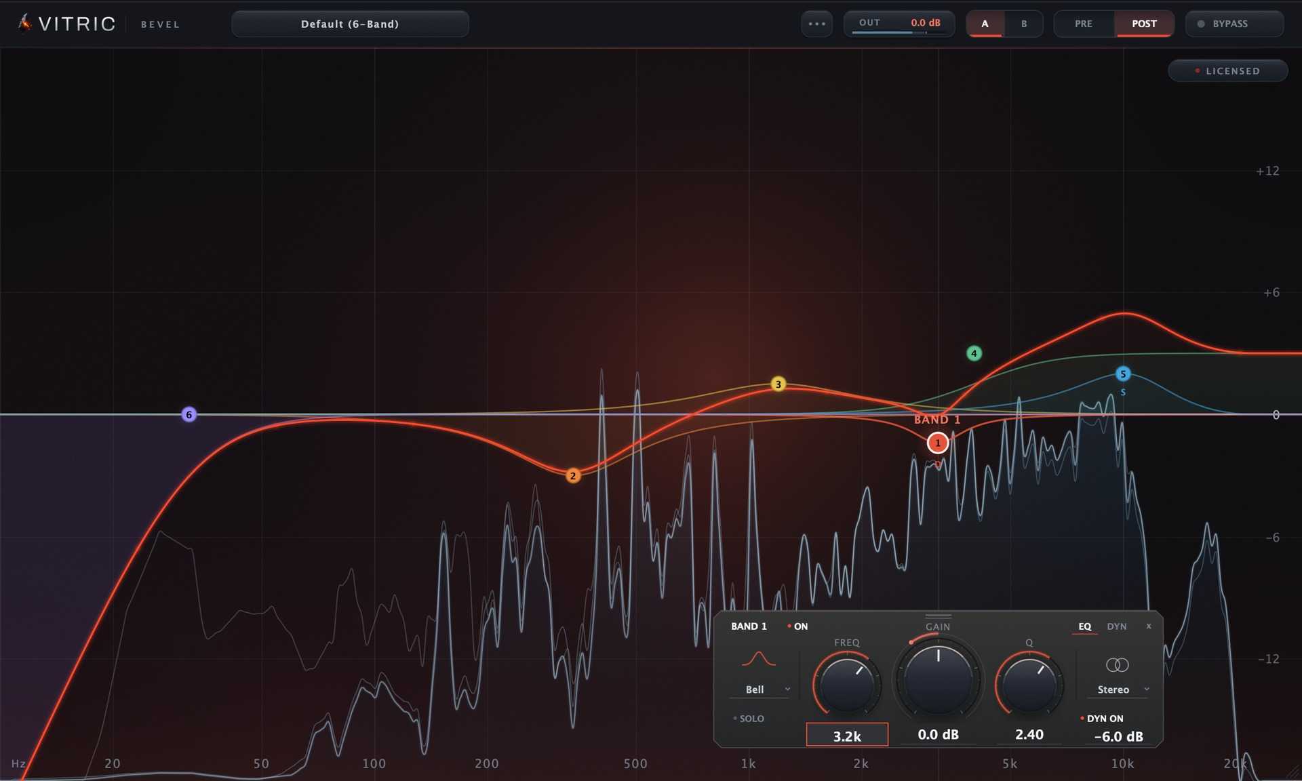Screen dimensions: 1302x781
Task: Switch to A state
Action: pyautogui.click(x=985, y=24)
